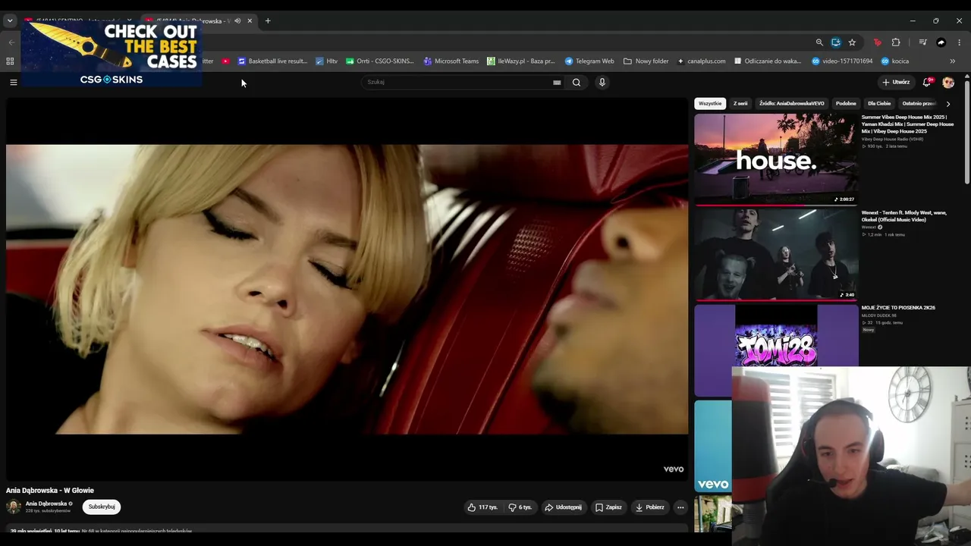The image size is (971, 546).
Task: Close the Ania Dąbrowska tab
Action: pos(250,21)
